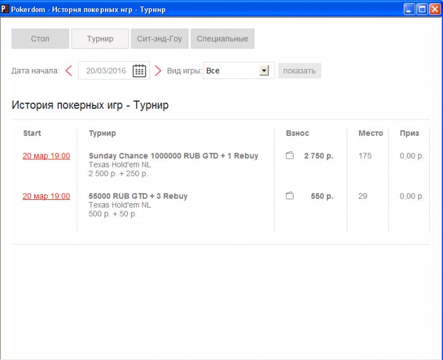The image size is (443, 360).
Task: Click the Место column header
Action: (x=371, y=133)
